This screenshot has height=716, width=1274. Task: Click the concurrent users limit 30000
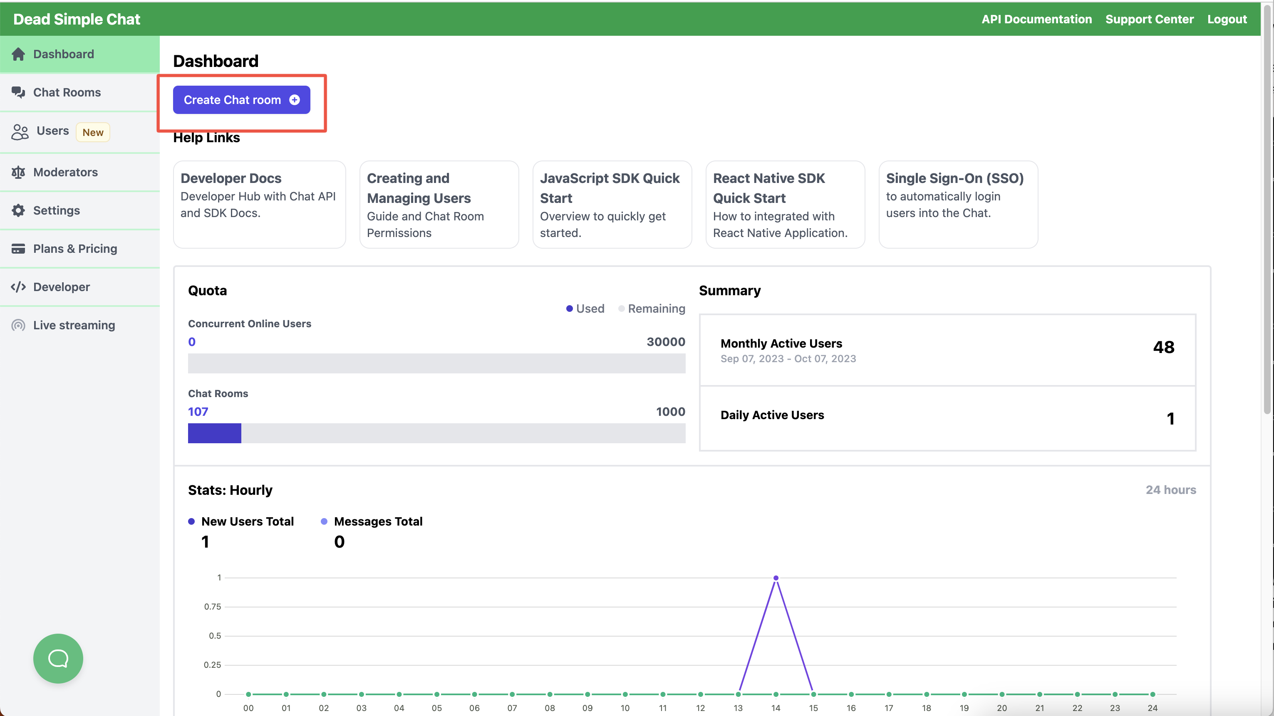click(x=666, y=342)
